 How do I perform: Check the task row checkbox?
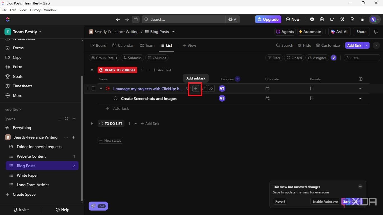93,88
